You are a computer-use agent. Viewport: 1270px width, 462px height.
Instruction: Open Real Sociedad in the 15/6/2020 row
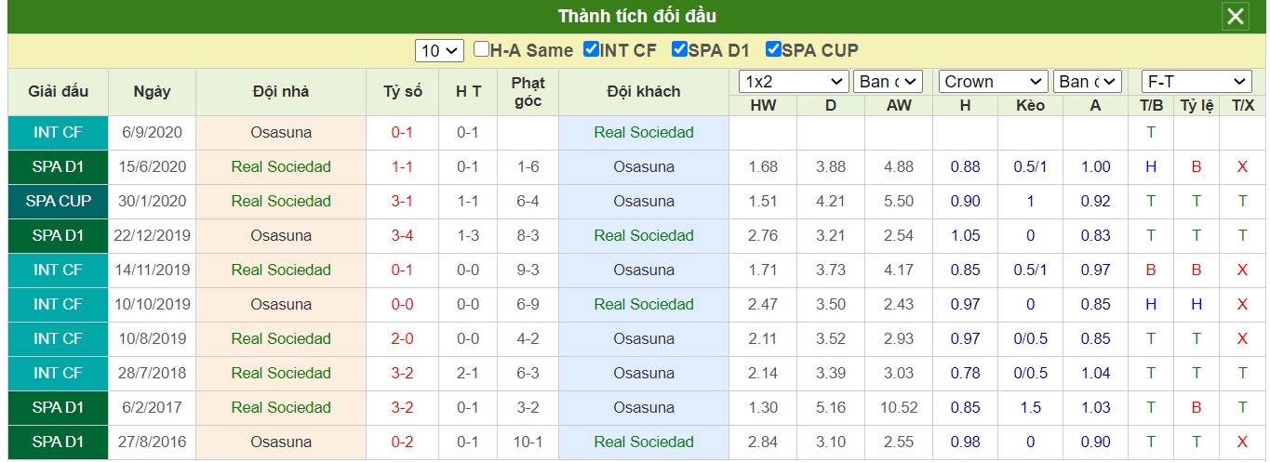[281, 167]
